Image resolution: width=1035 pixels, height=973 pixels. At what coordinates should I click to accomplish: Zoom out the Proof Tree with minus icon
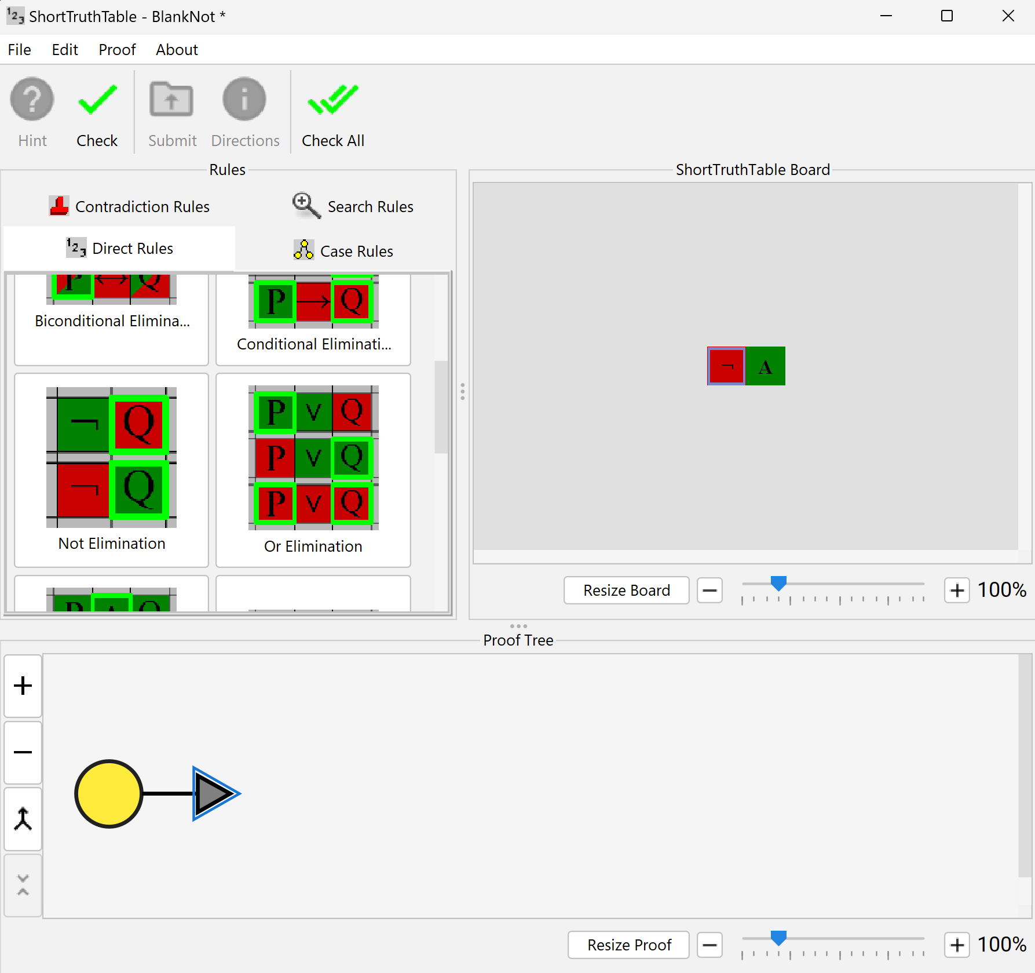pyautogui.click(x=23, y=752)
